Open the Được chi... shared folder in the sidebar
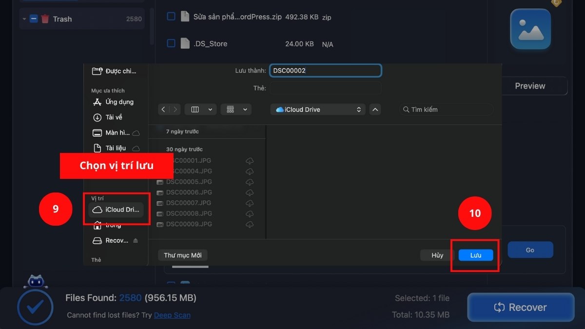The image size is (585, 329). click(115, 71)
